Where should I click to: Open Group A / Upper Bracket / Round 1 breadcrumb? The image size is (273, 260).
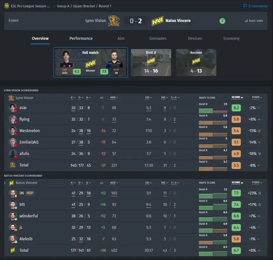[x=84, y=6]
